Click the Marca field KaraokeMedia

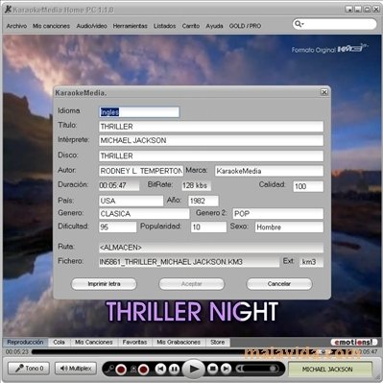pos(269,171)
